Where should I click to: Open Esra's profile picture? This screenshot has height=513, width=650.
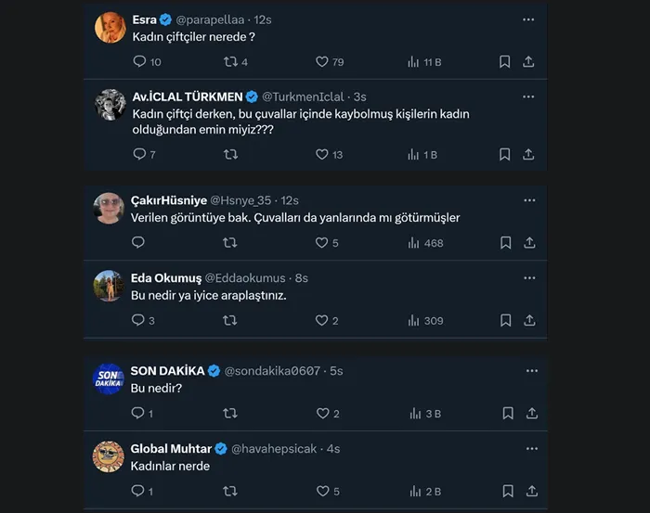tap(110, 27)
